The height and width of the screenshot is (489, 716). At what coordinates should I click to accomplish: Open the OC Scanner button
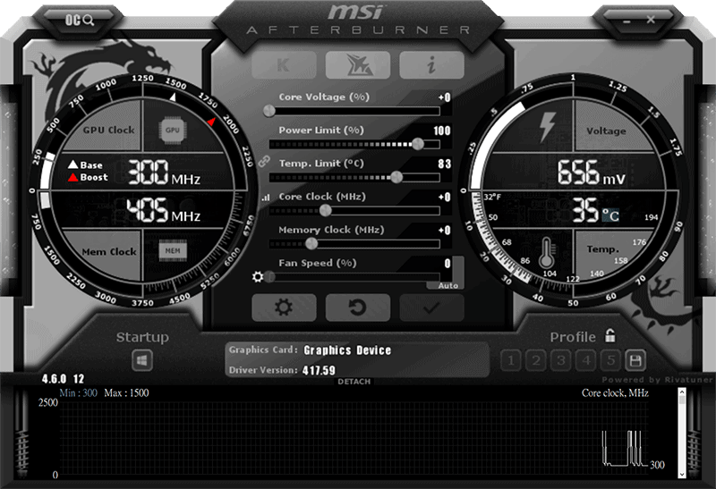(80, 20)
